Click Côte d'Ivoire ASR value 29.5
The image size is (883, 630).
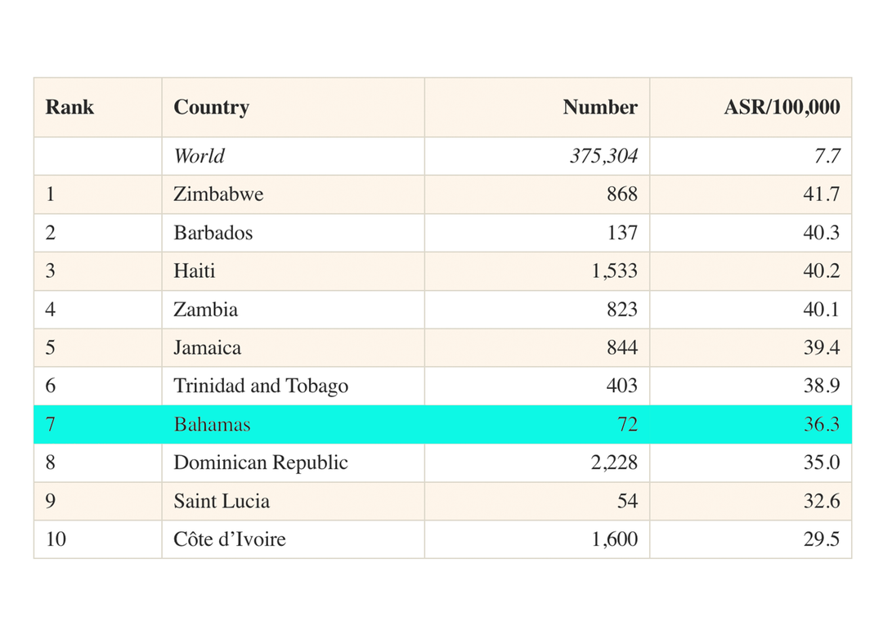point(821,540)
